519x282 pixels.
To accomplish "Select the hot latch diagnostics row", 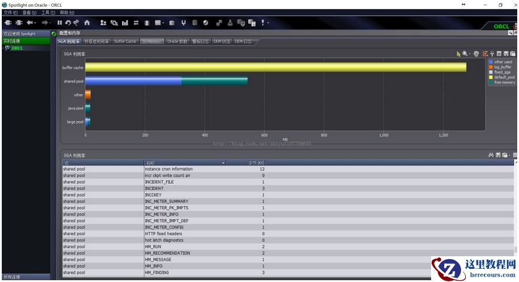I will [288, 240].
